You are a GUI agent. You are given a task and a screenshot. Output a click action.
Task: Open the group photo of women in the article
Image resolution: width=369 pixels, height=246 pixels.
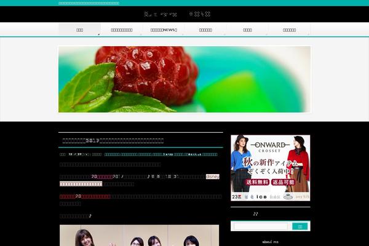[140, 236]
